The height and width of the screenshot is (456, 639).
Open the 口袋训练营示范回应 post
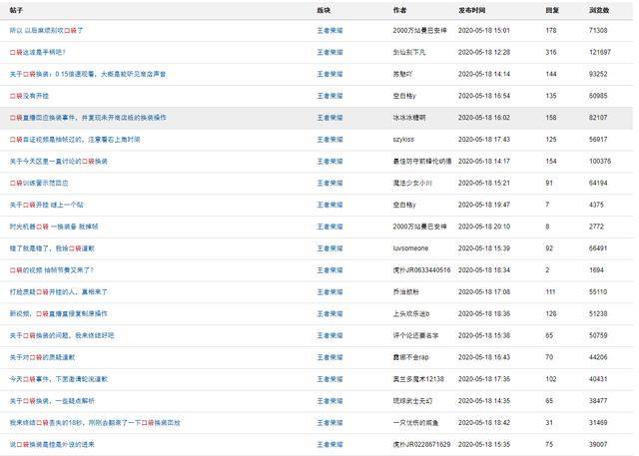click(x=39, y=183)
